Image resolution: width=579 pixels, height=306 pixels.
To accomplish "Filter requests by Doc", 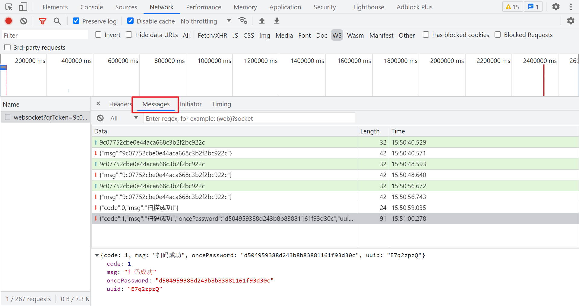I will [x=321, y=35].
